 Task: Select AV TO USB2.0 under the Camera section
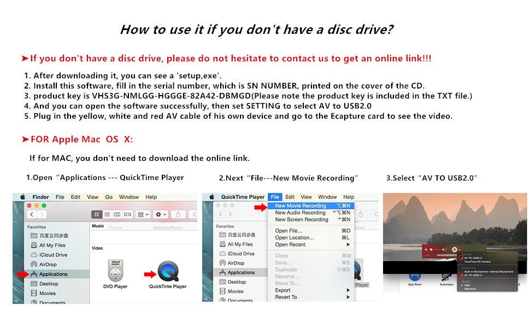point(474,257)
